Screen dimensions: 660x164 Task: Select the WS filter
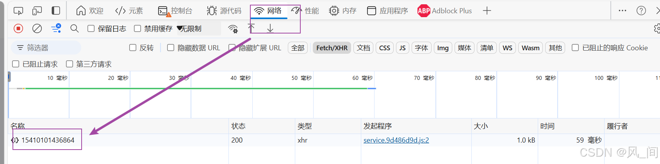(x=508, y=48)
